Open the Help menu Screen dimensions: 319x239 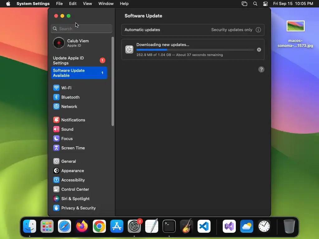pyautogui.click(x=124, y=4)
